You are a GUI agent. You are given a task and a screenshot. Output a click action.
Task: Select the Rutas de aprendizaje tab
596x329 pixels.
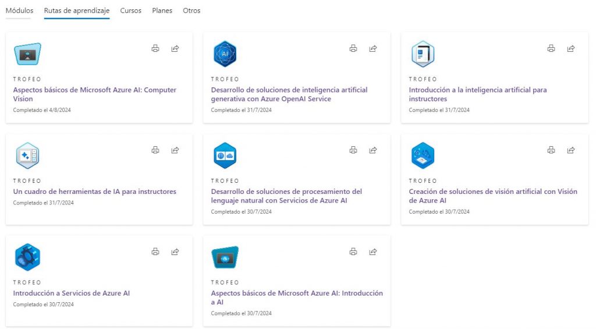pyautogui.click(x=77, y=10)
